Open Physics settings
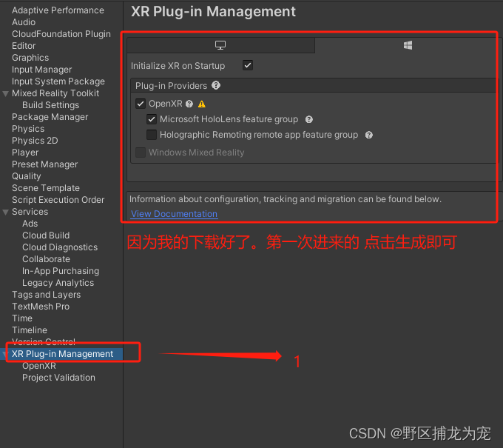The width and height of the screenshot is (503, 448). pos(28,129)
